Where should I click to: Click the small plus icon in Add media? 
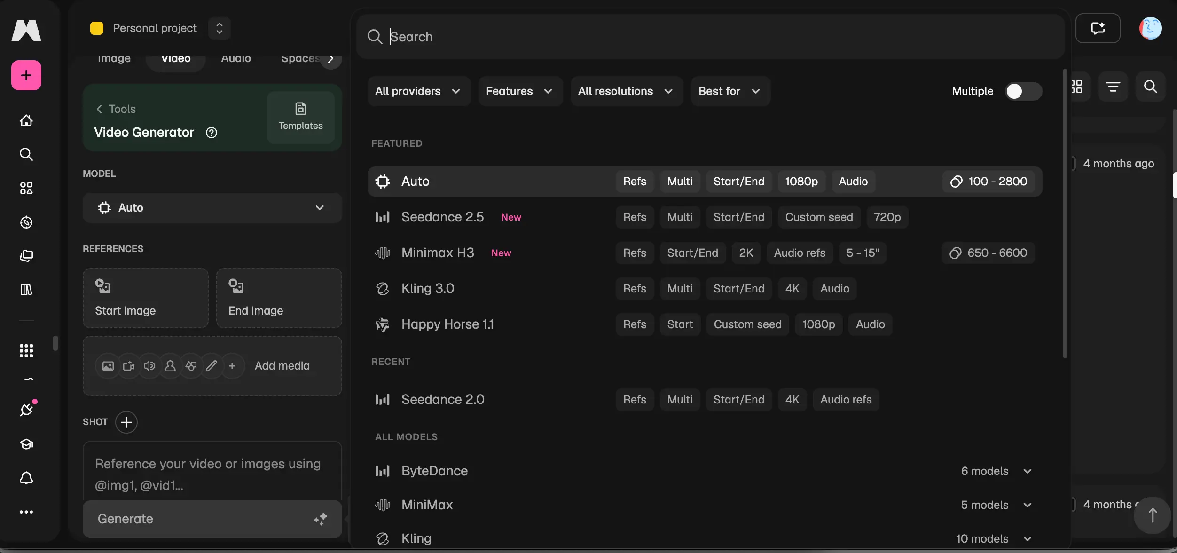232,366
